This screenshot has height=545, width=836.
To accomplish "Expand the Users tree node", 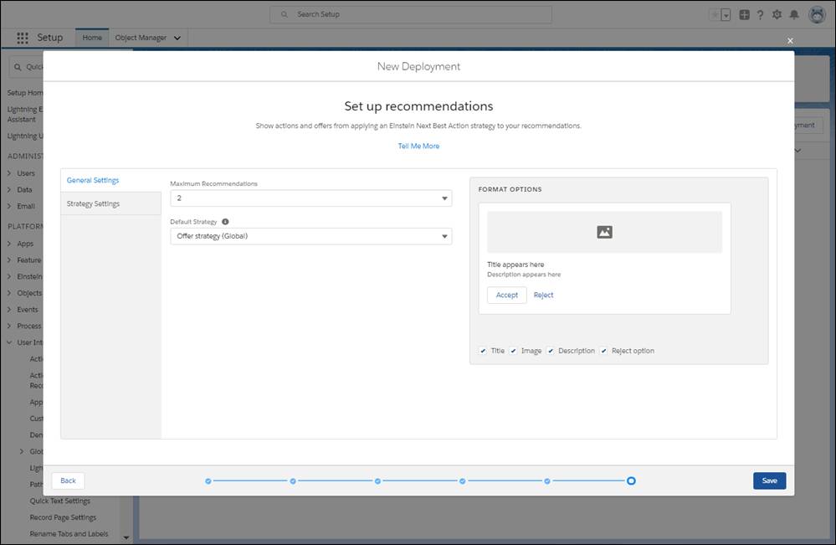I will [9, 173].
